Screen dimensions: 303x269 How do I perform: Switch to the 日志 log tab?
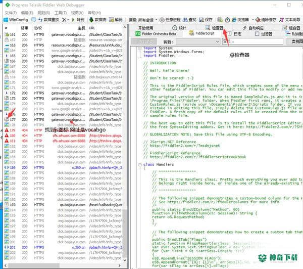[x=235, y=34]
